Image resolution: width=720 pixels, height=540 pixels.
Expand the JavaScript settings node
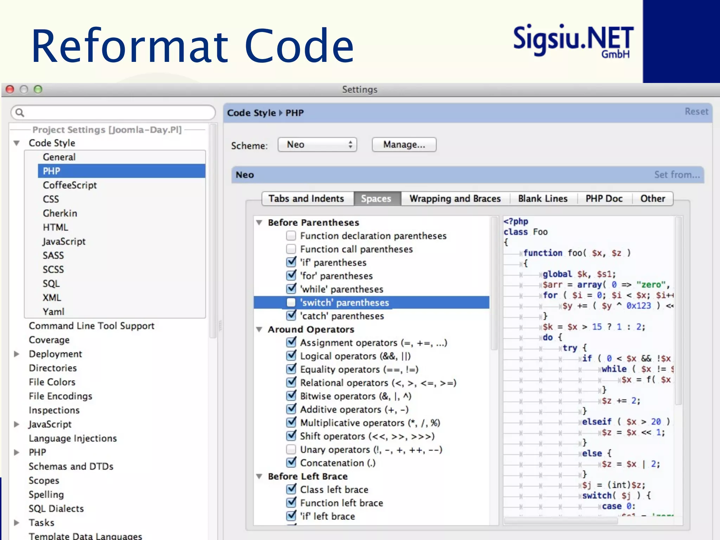pos(17,424)
